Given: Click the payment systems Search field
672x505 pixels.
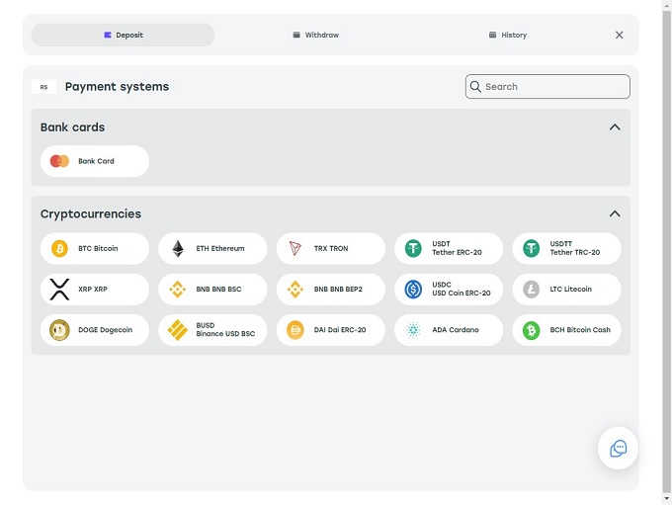Looking at the screenshot, I should [x=553, y=87].
